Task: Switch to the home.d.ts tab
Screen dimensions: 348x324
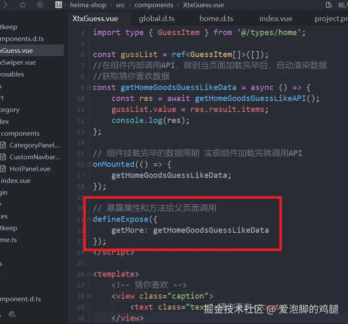Action: tap(216, 19)
